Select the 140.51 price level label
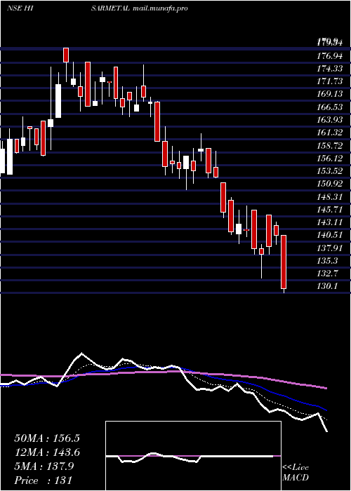Screen dimensions: 351x491 [x=329, y=235]
